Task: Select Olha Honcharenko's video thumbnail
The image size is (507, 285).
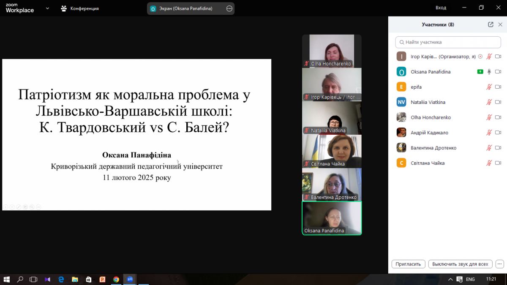Action: [x=332, y=51]
